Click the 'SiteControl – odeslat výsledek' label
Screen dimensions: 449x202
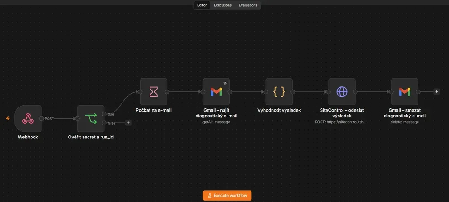point(342,113)
